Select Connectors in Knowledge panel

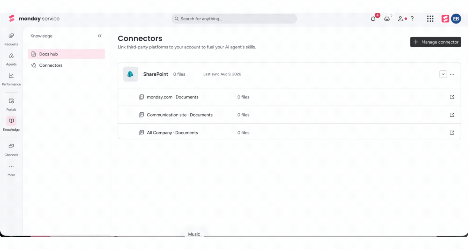coord(66,65)
